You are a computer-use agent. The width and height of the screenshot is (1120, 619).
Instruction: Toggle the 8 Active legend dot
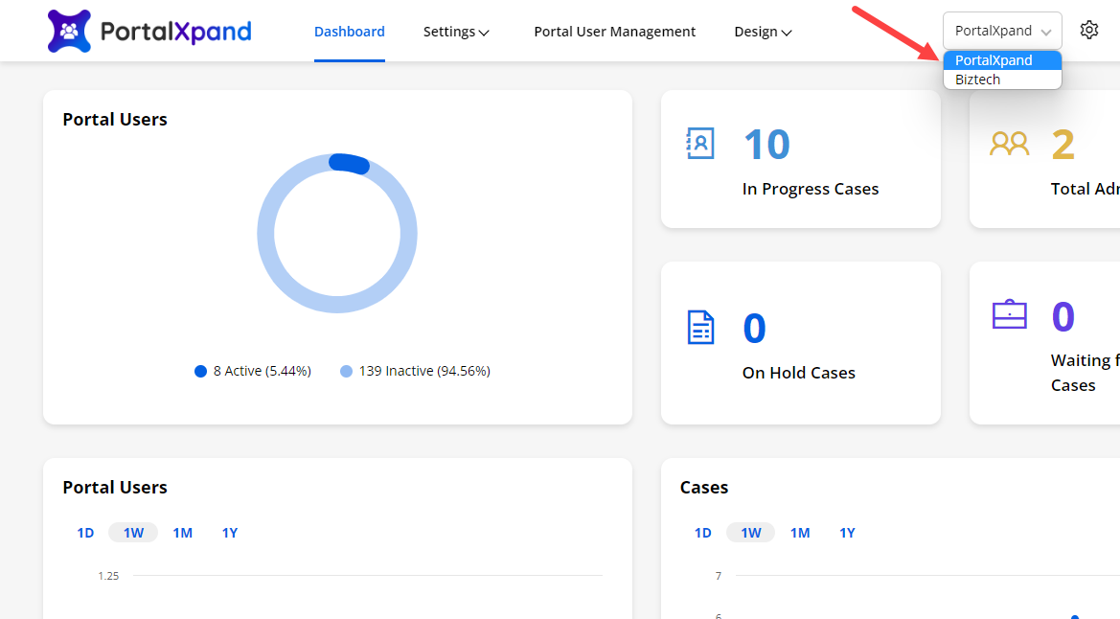pyautogui.click(x=200, y=371)
